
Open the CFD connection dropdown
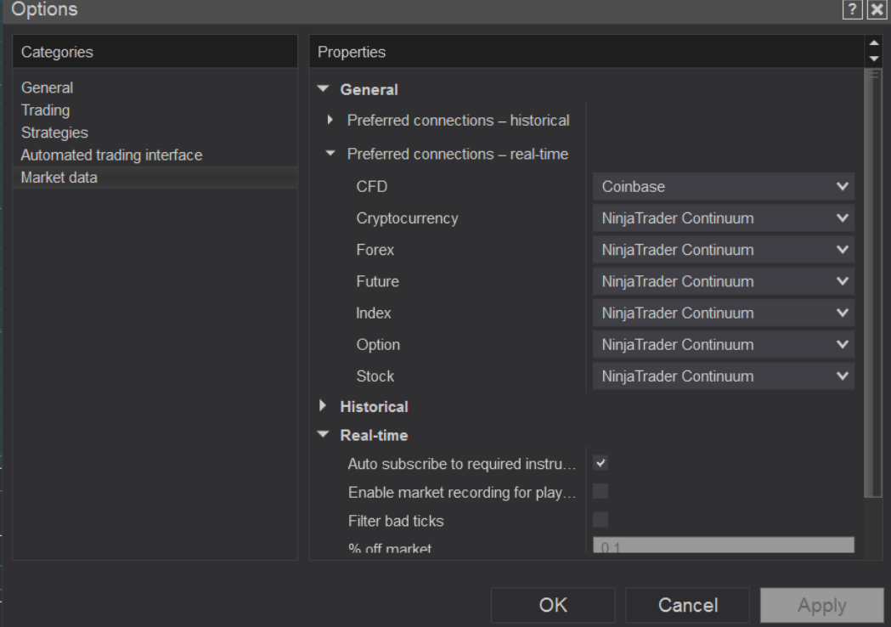point(723,187)
